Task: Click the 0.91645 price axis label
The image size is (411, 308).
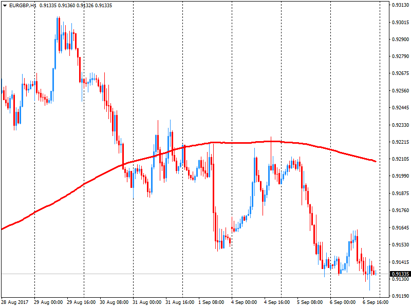Action: (x=400, y=227)
